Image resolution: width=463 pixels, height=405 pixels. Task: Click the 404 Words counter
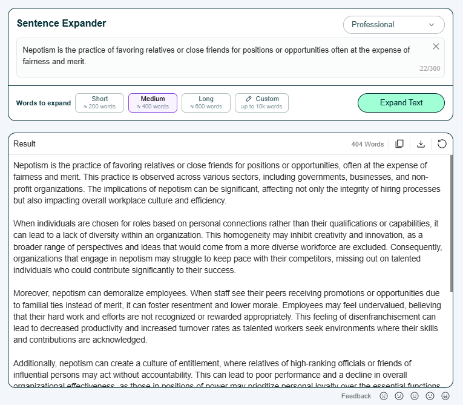click(367, 145)
